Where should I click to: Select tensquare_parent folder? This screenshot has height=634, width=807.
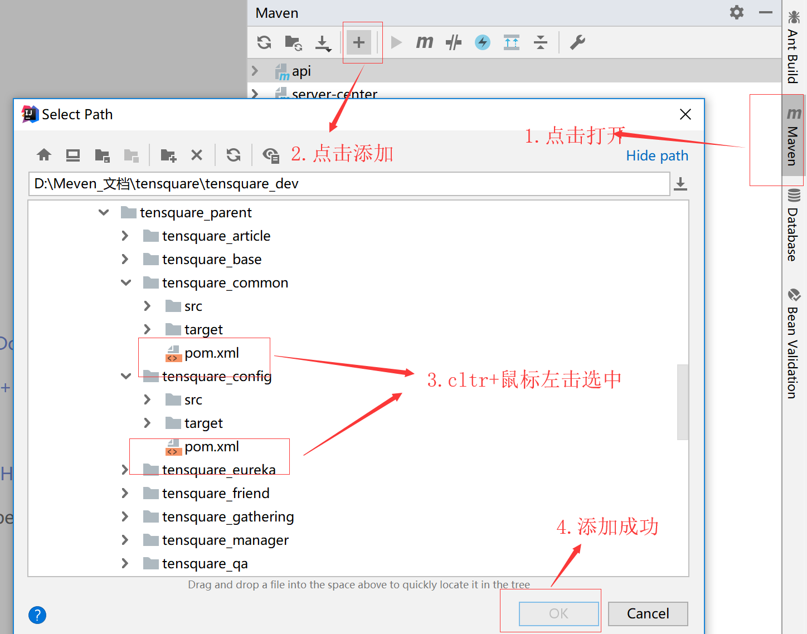186,212
